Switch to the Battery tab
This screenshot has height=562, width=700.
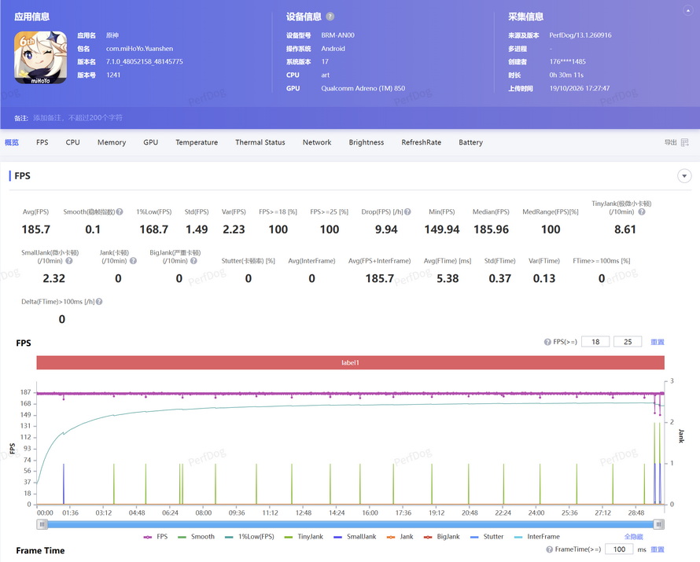470,142
